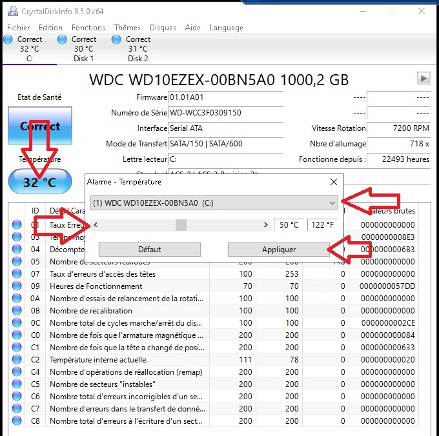The width and height of the screenshot is (439, 436).
Task: Open the Fonctions menu
Action: [88, 28]
